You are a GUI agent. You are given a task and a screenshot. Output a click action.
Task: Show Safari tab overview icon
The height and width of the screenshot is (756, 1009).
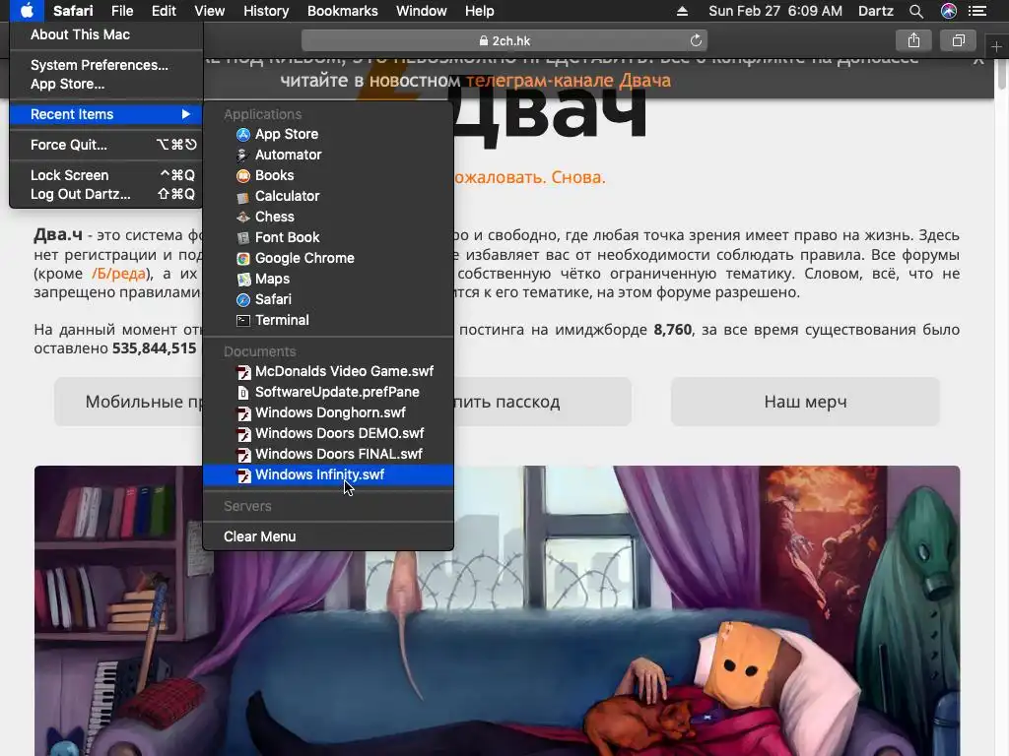point(958,40)
